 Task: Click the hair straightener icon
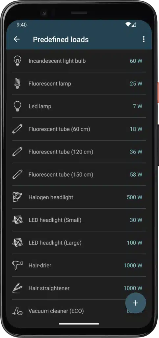(17, 288)
